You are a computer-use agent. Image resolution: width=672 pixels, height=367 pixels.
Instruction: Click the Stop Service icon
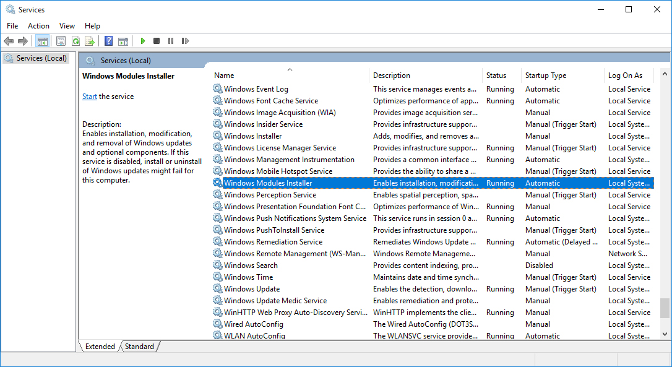tap(157, 41)
